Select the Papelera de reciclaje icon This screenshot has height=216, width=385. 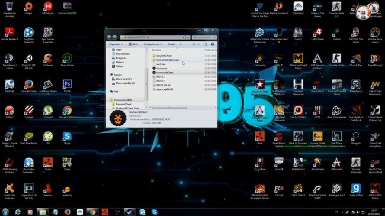[10, 10]
